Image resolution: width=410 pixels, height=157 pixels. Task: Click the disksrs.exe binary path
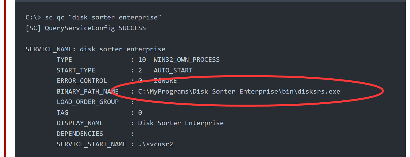(x=239, y=92)
